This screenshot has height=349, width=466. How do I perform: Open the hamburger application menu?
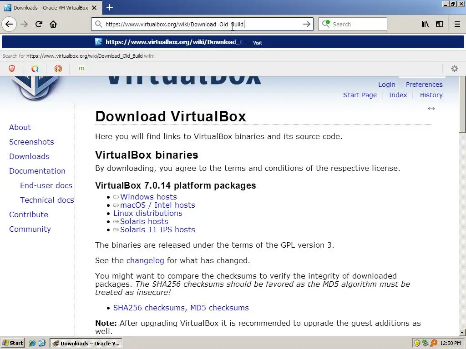457,24
